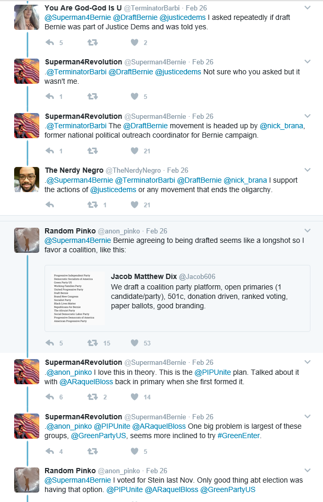Open options chevron on Random Pinko's coalition tweet

[x=307, y=230]
